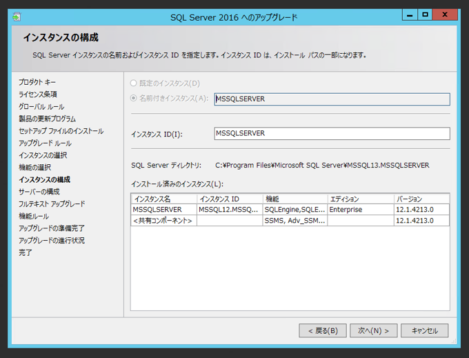
Task: Select bold インスタンスの構成 step in sidebar
Action: click(x=44, y=179)
